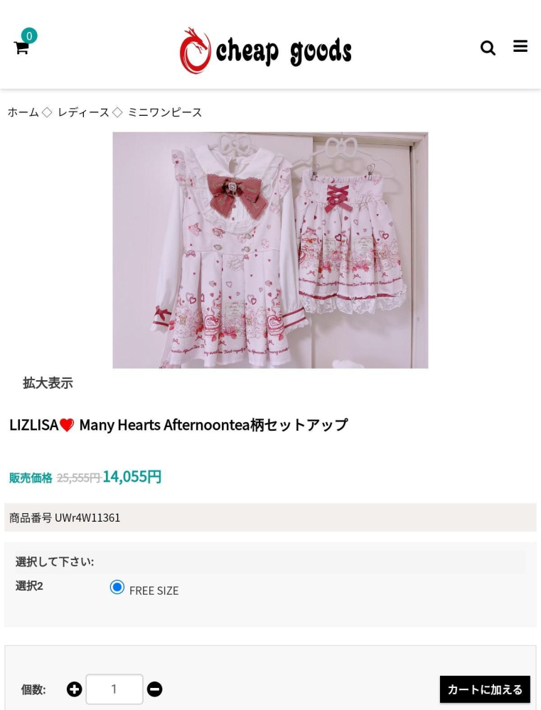
Task: Select the FREE SIZE radio button
Action: tap(117, 587)
